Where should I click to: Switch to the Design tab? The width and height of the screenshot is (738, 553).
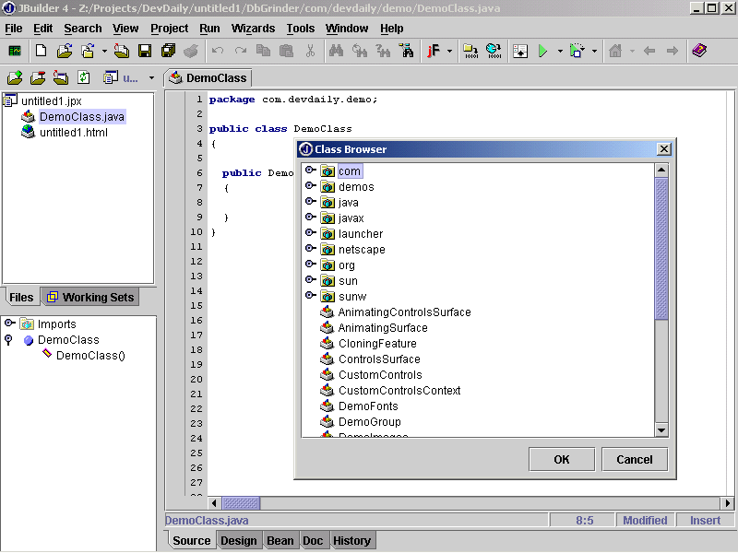pyautogui.click(x=239, y=541)
